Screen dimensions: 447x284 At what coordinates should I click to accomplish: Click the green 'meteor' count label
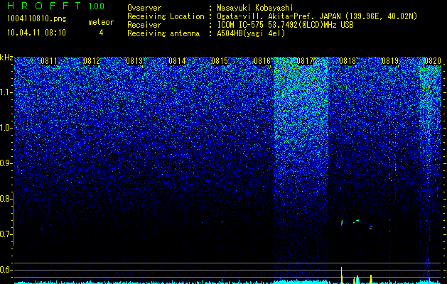point(101,22)
